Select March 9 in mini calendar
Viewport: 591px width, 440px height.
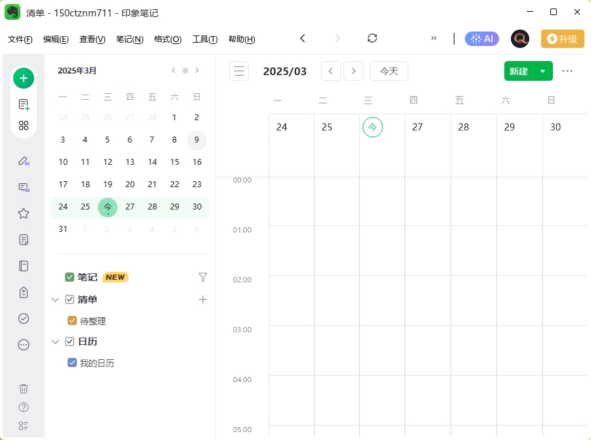196,140
